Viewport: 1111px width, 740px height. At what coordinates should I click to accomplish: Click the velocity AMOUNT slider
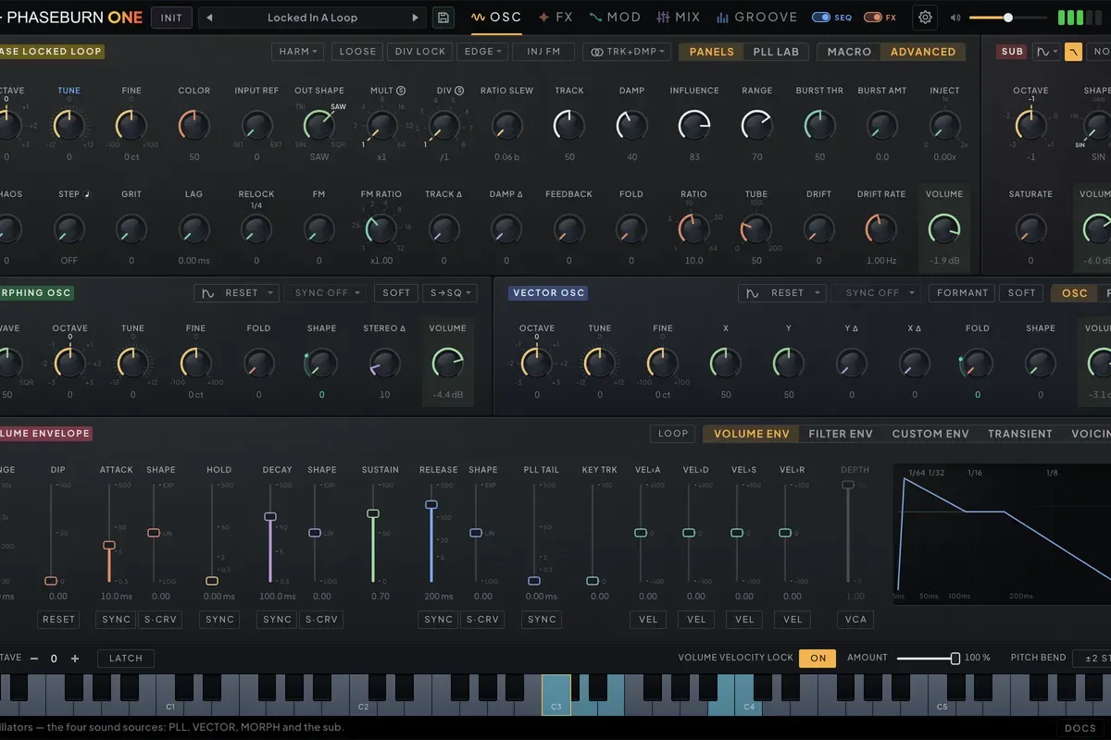[929, 659]
